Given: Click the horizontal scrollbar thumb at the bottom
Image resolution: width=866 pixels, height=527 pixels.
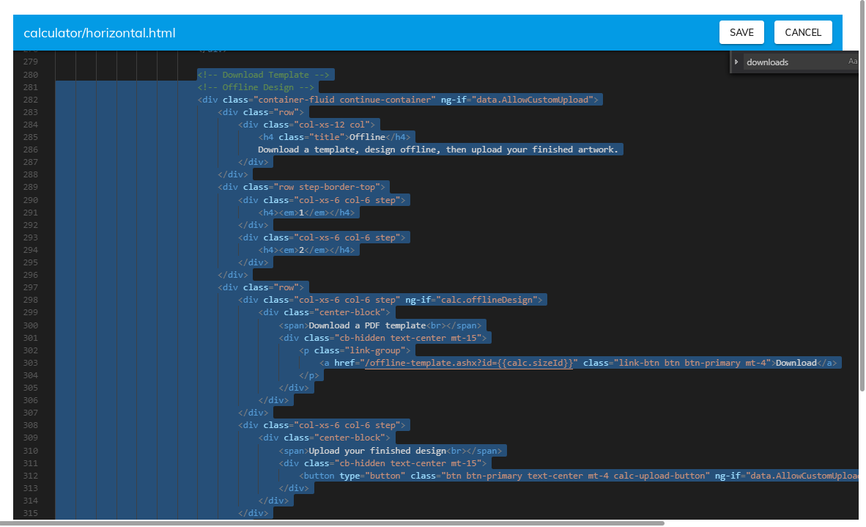Looking at the screenshot, I should click(x=331, y=523).
